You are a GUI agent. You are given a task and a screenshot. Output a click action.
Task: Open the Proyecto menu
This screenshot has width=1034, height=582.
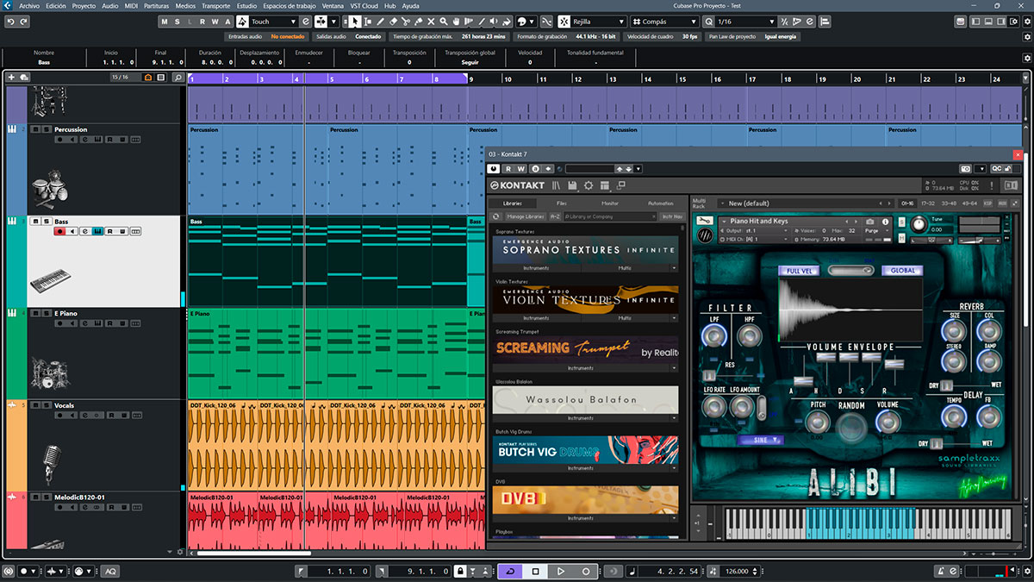[84, 5]
